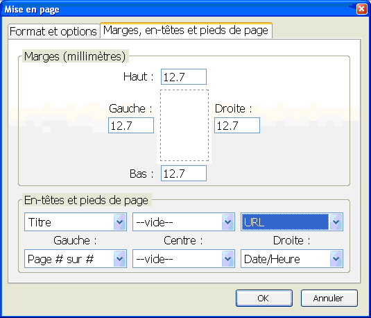
Task: Click the Gauche margin input field
Action: pyautogui.click(x=131, y=126)
